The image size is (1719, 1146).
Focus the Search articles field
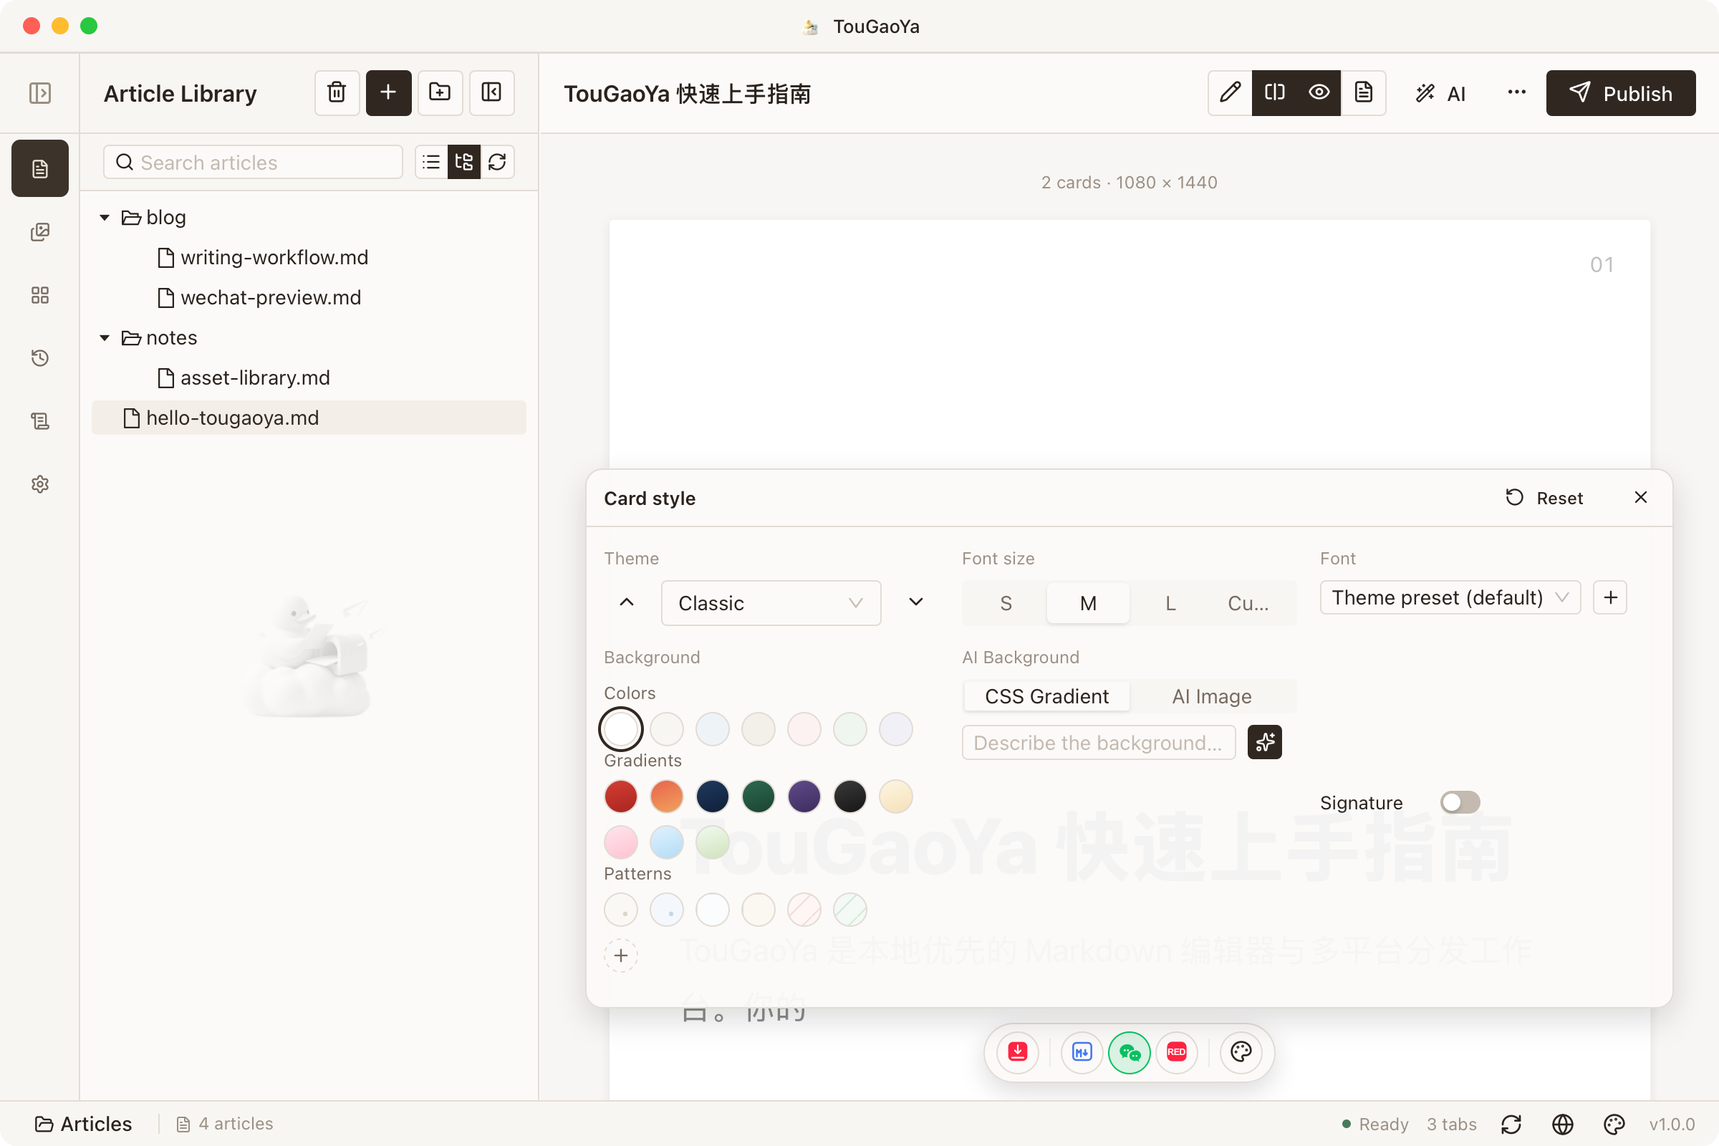pyautogui.click(x=253, y=162)
